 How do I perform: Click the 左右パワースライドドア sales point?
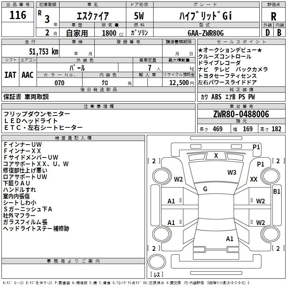(227, 83)
